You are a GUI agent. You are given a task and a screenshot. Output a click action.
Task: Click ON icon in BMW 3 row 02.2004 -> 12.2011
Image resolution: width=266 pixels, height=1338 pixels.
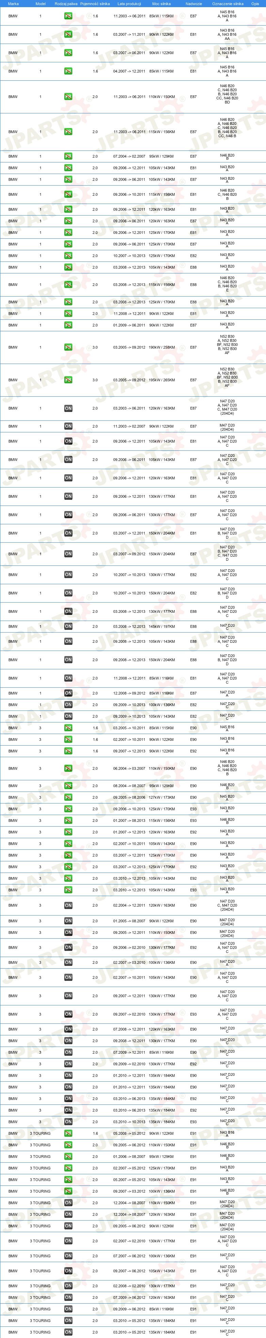click(x=68, y=905)
